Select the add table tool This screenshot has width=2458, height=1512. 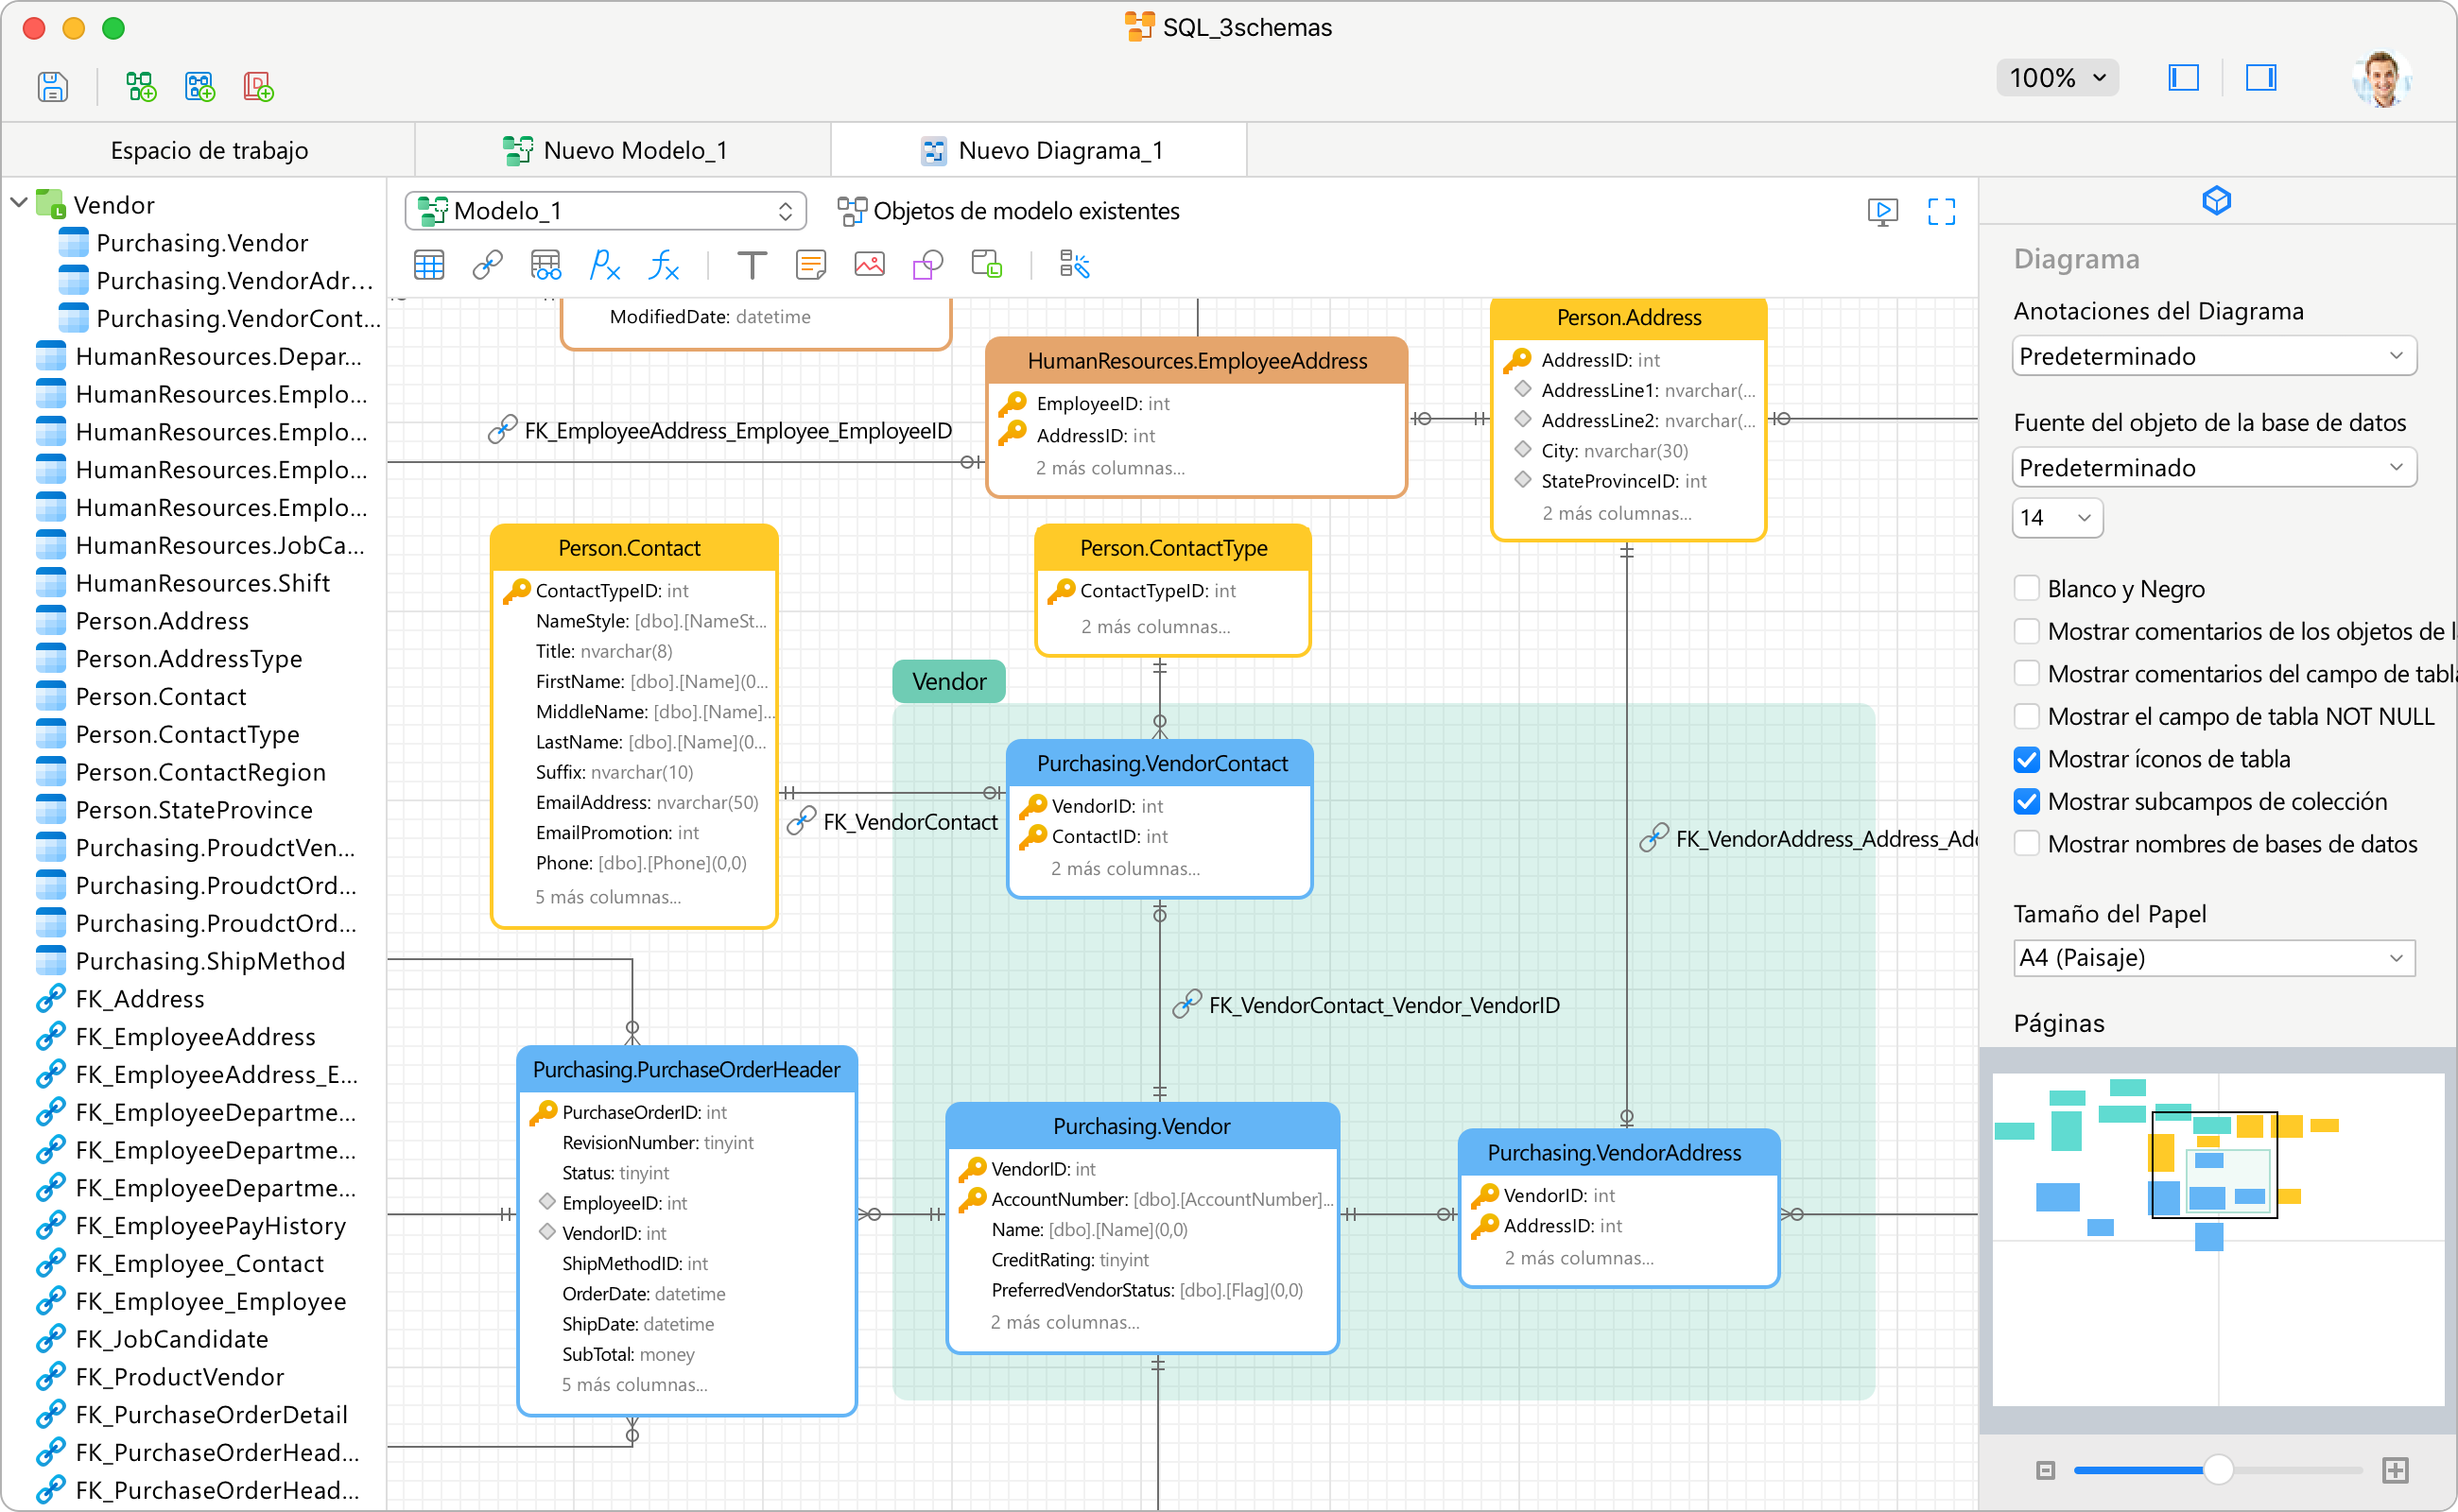[429, 265]
